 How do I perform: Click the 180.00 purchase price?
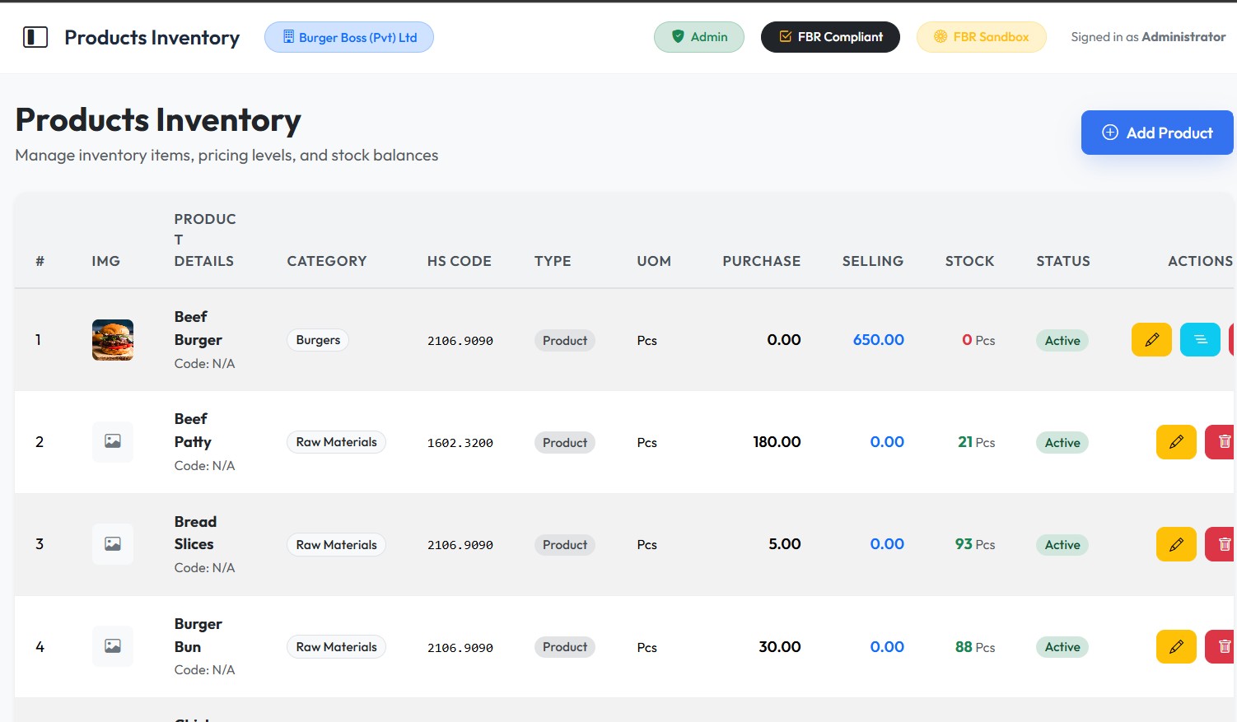(777, 442)
